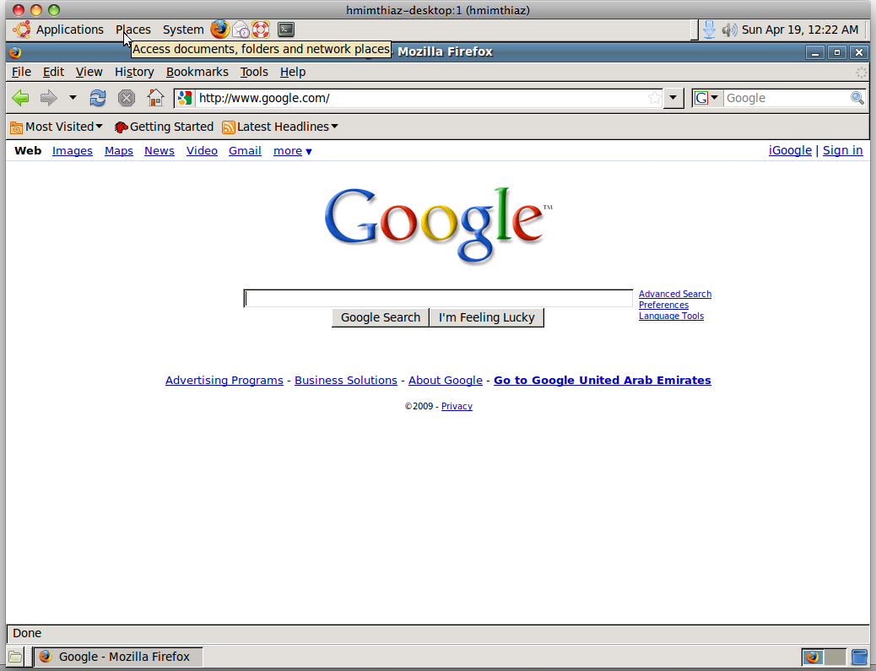Open the System menu in GNOME panel
Viewport: 876px width, 671px height.
coord(183,30)
